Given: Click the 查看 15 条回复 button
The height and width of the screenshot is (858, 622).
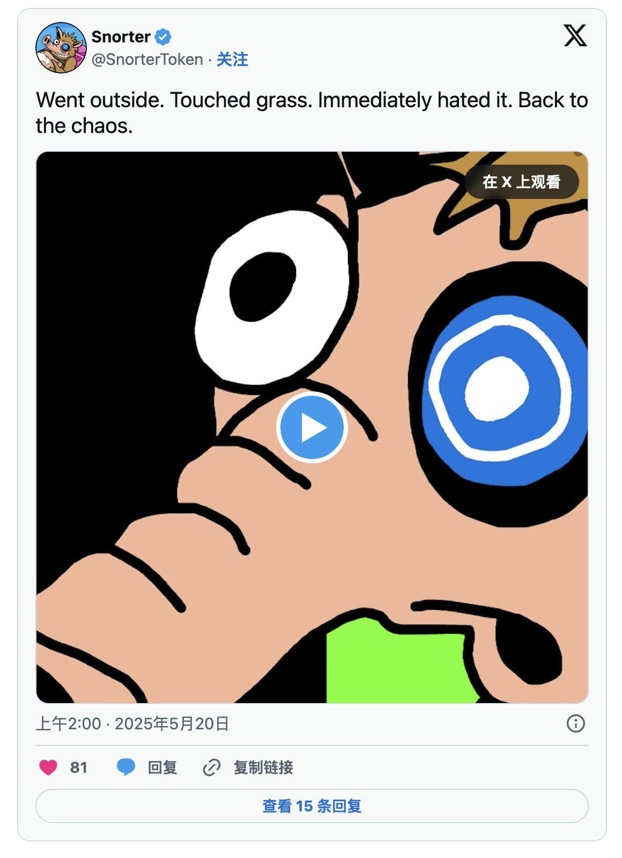Looking at the screenshot, I should (312, 805).
